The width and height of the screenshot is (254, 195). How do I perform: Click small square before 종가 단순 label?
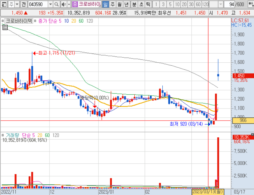(x=35, y=21)
